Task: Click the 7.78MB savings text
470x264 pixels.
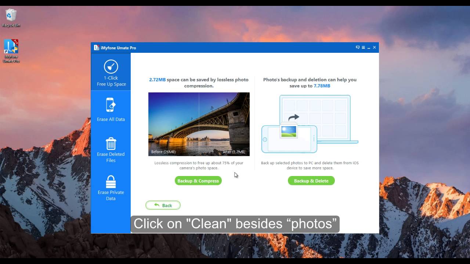Action: point(322,86)
